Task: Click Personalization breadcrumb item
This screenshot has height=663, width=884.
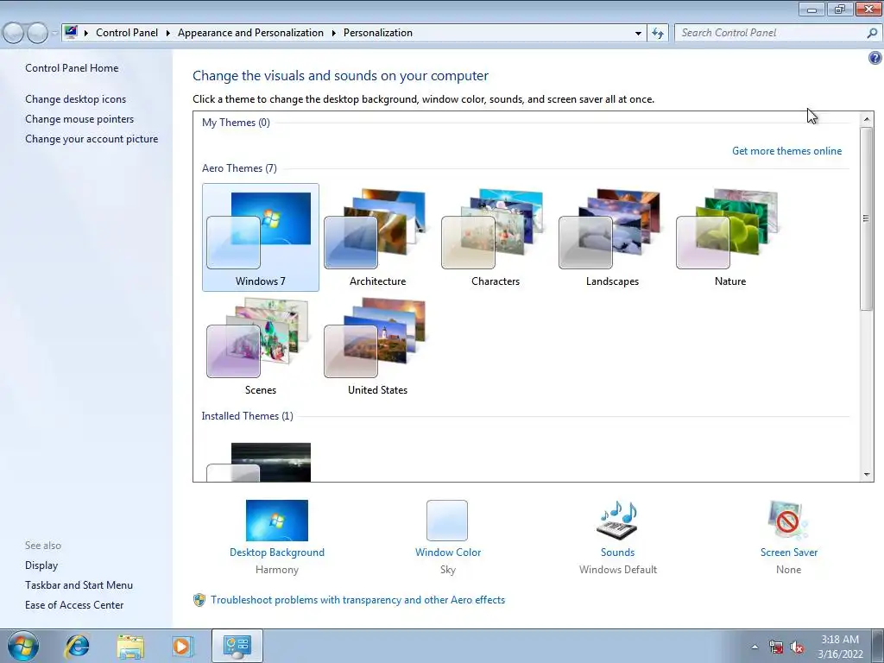Action: pyautogui.click(x=378, y=33)
